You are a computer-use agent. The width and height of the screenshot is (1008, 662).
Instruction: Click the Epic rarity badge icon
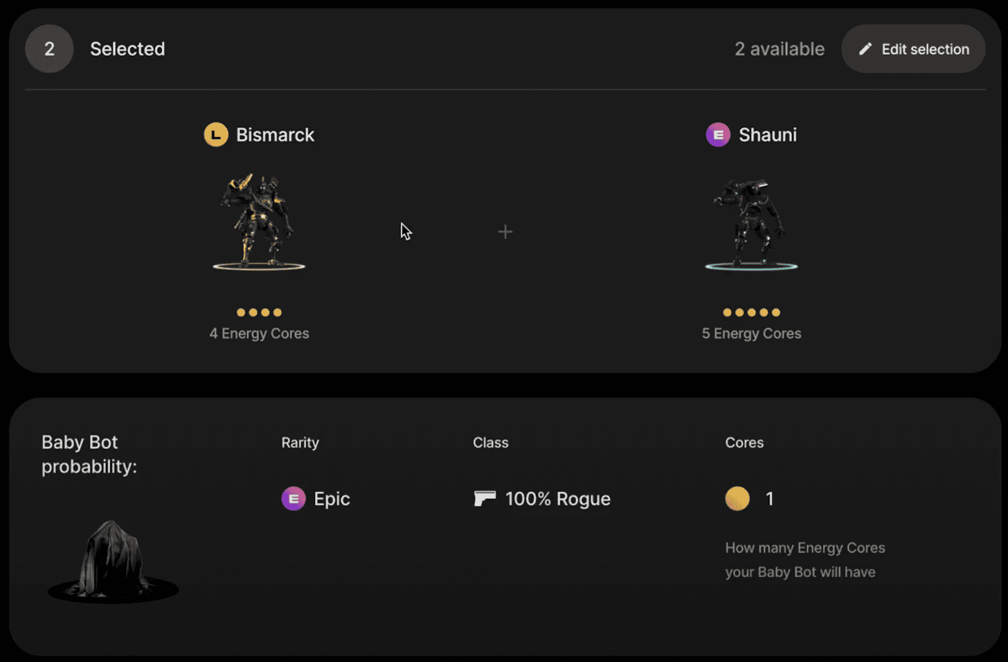294,498
